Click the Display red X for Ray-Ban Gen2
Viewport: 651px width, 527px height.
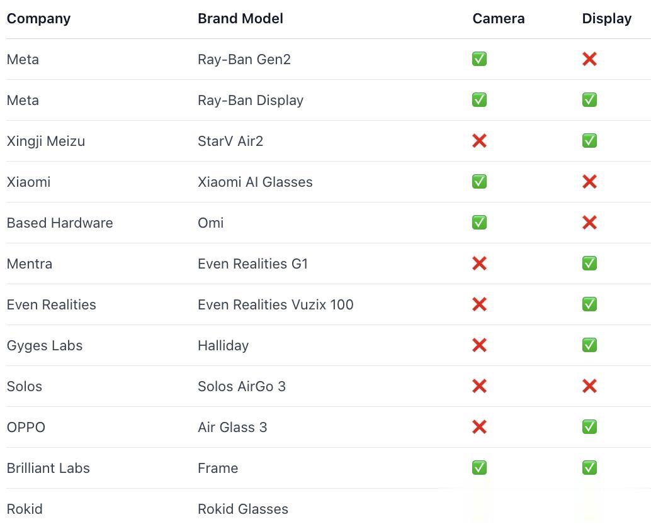pyautogui.click(x=589, y=59)
